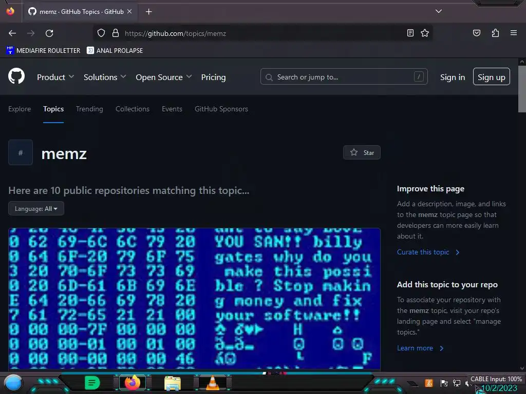
Task: Click the Sign up button
Action: [x=492, y=77]
